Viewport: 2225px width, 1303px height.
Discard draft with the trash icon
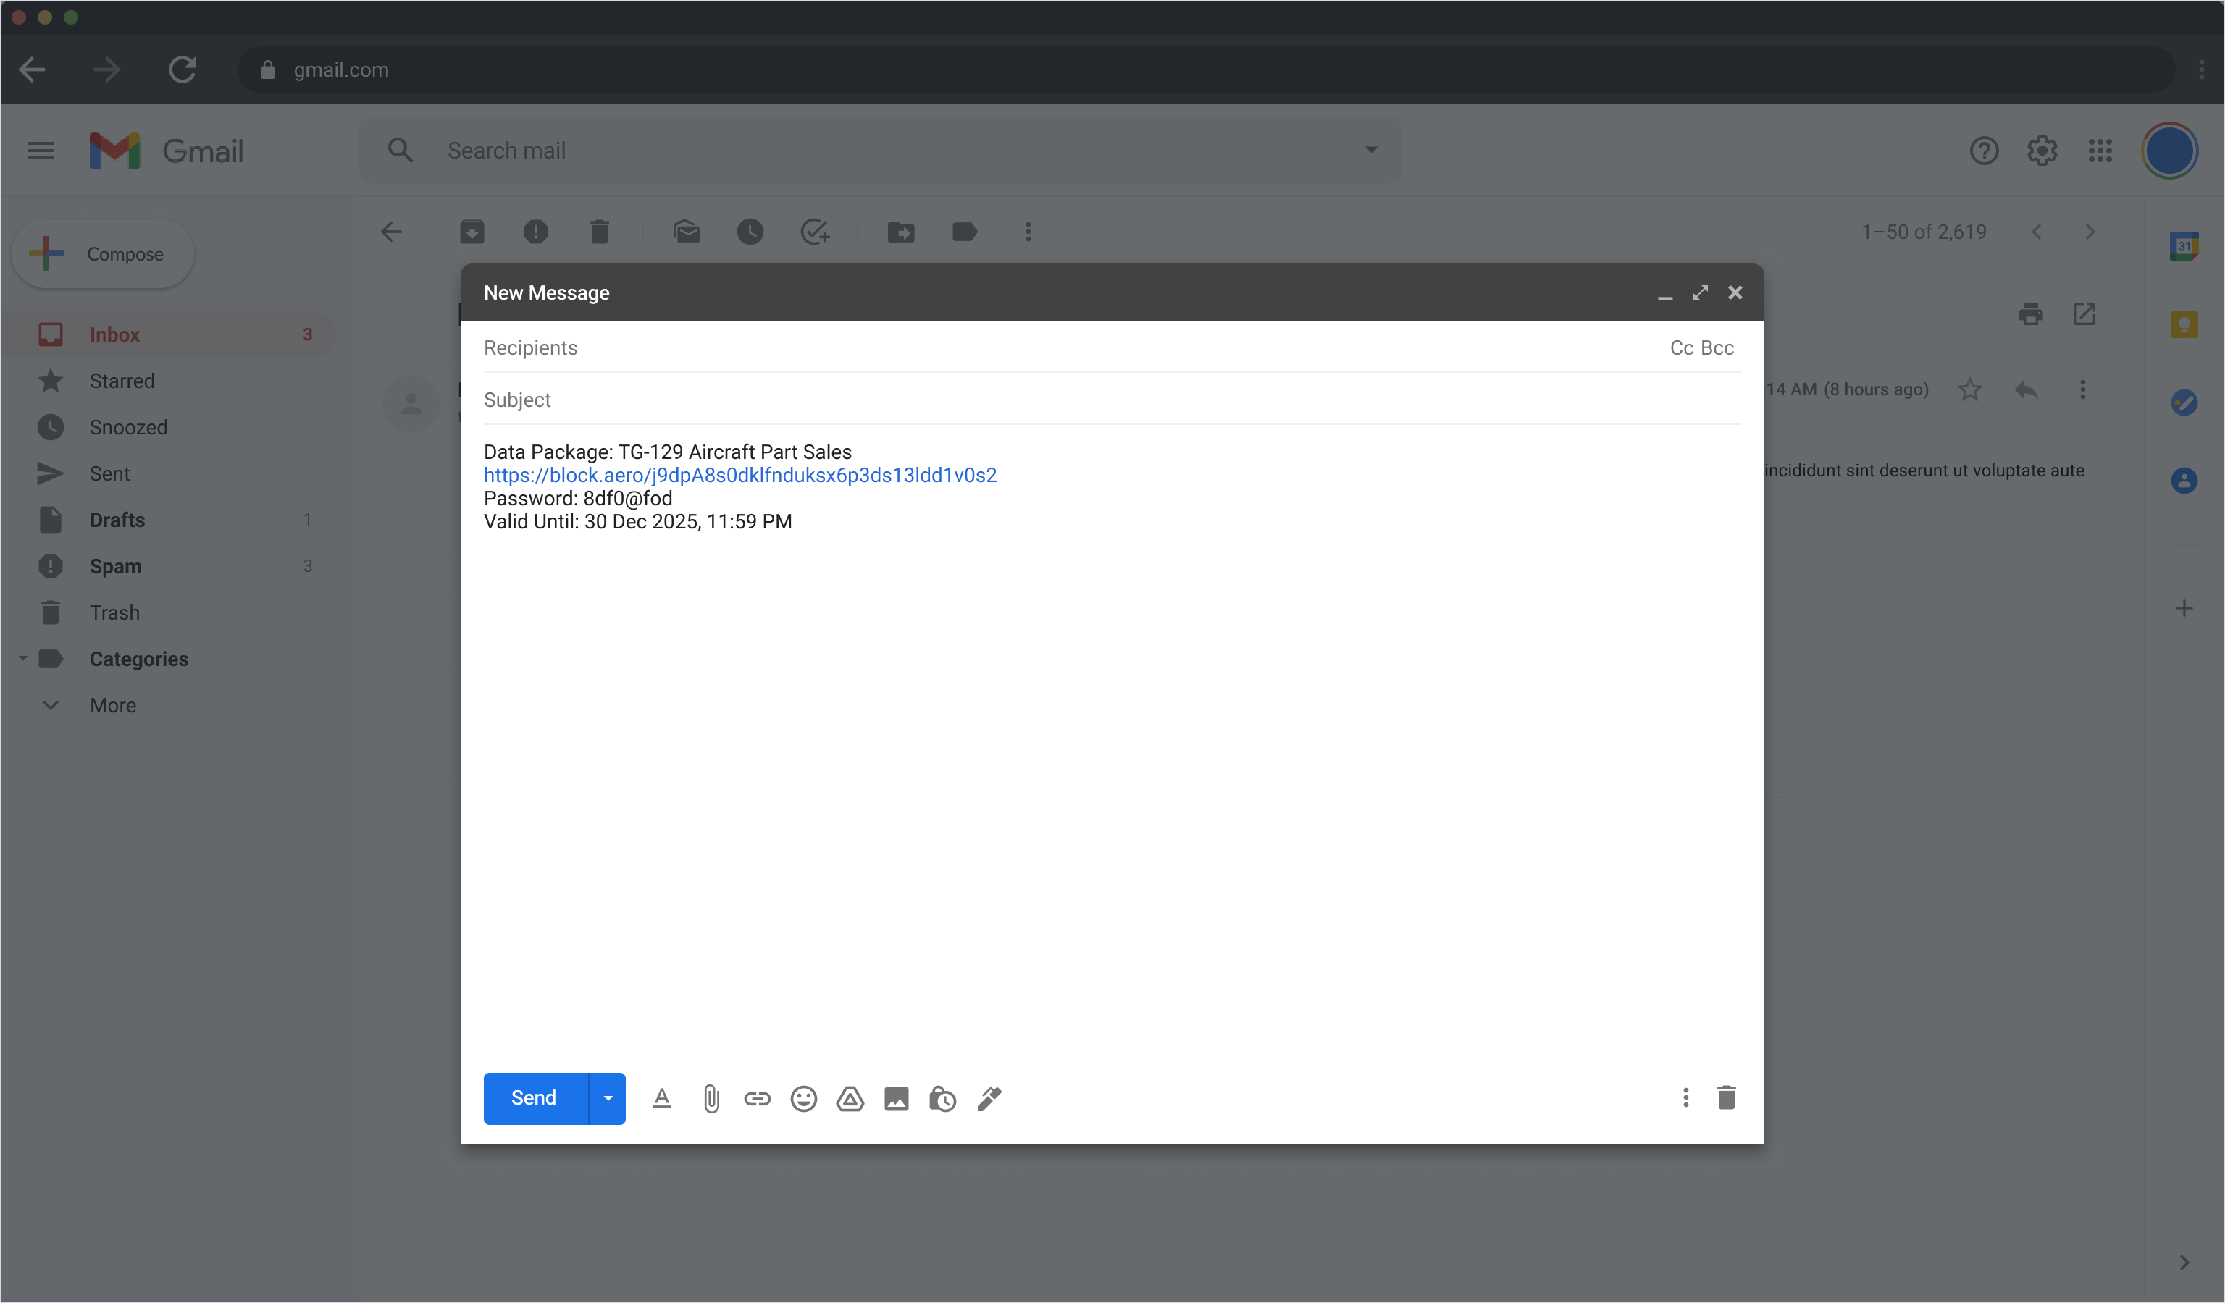pyautogui.click(x=1726, y=1097)
